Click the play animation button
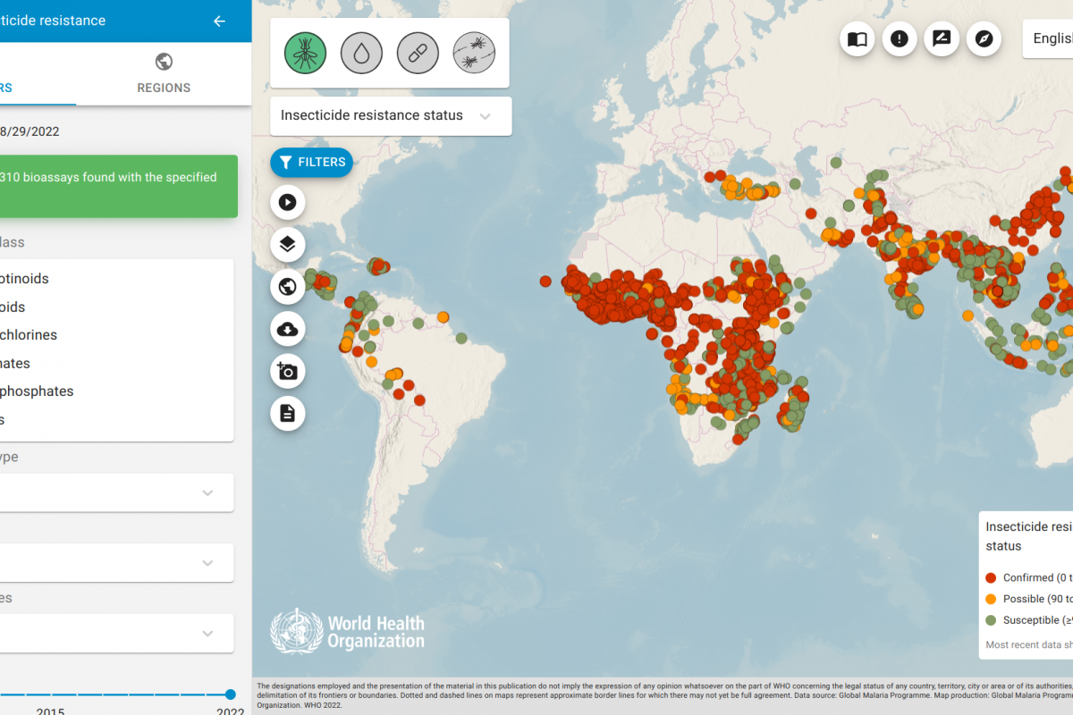The height and width of the screenshot is (715, 1073). (x=288, y=202)
